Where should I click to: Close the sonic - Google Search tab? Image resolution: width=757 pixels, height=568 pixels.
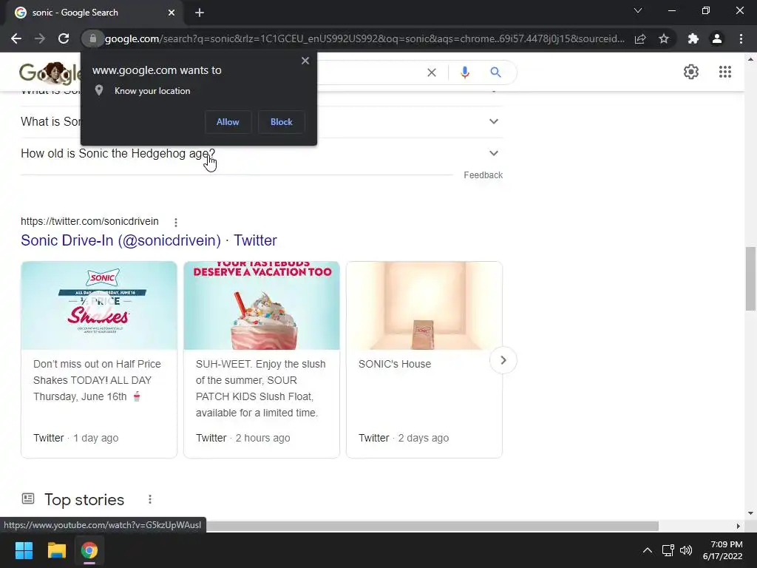tap(172, 13)
